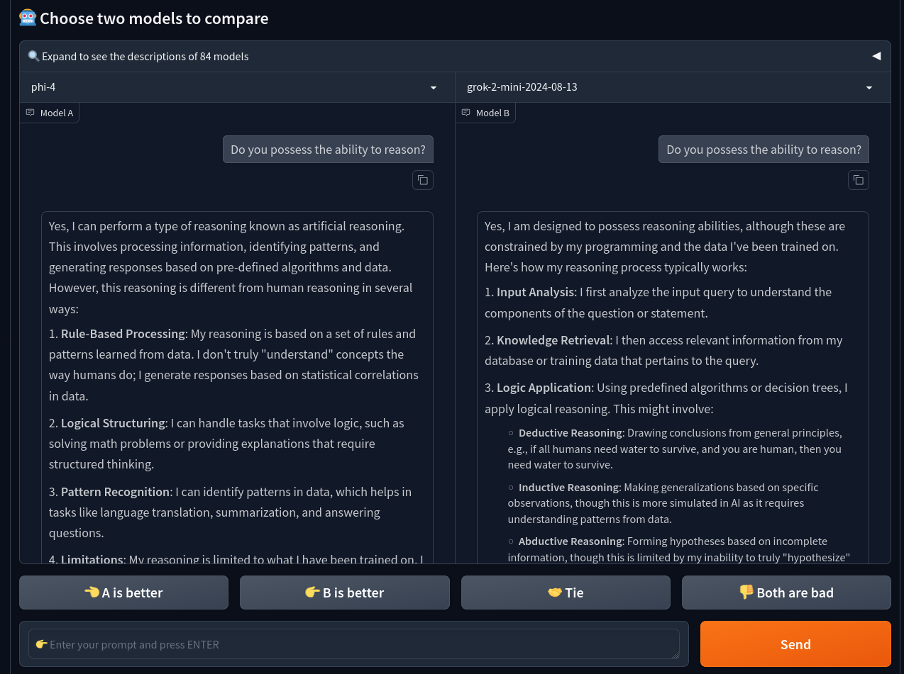904x674 pixels.
Task: Click the magnifying glass icon beside Expand
Action: click(x=33, y=56)
